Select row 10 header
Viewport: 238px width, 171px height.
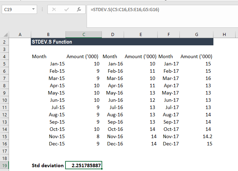pos(5,100)
